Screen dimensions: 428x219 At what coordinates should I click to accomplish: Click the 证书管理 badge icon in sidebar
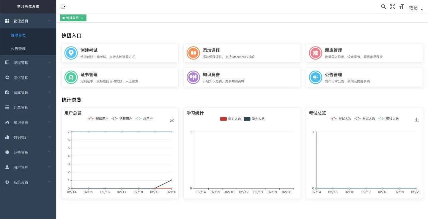click(7, 152)
